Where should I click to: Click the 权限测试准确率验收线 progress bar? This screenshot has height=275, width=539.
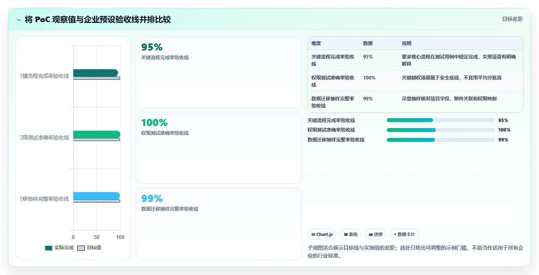pyautogui.click(x=441, y=130)
